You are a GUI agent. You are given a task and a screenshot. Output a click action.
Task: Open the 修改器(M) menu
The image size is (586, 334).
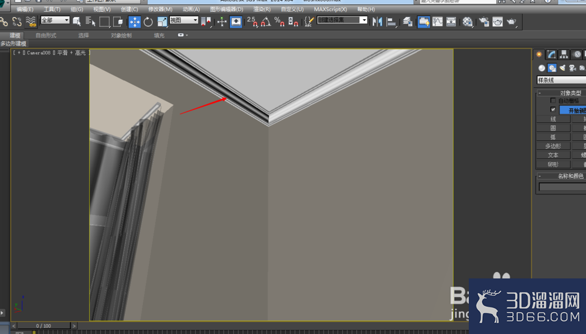pyautogui.click(x=161, y=9)
